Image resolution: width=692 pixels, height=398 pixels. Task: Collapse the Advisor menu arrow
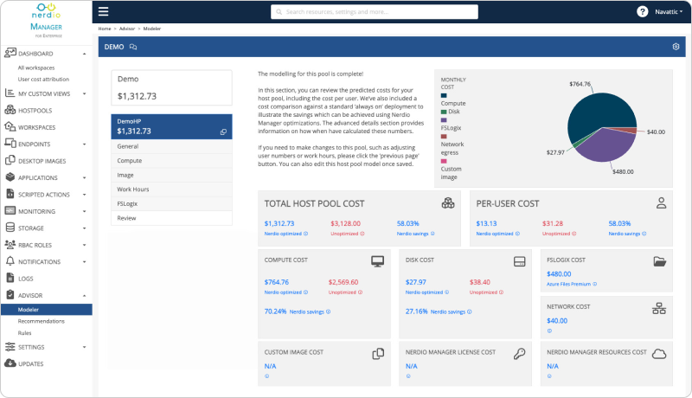tap(84, 296)
